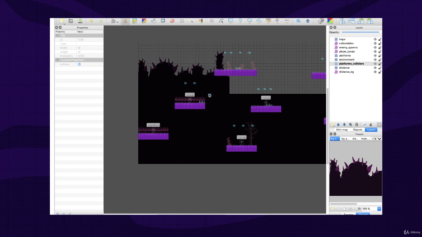Switch to the Mini-map tab

click(x=342, y=130)
